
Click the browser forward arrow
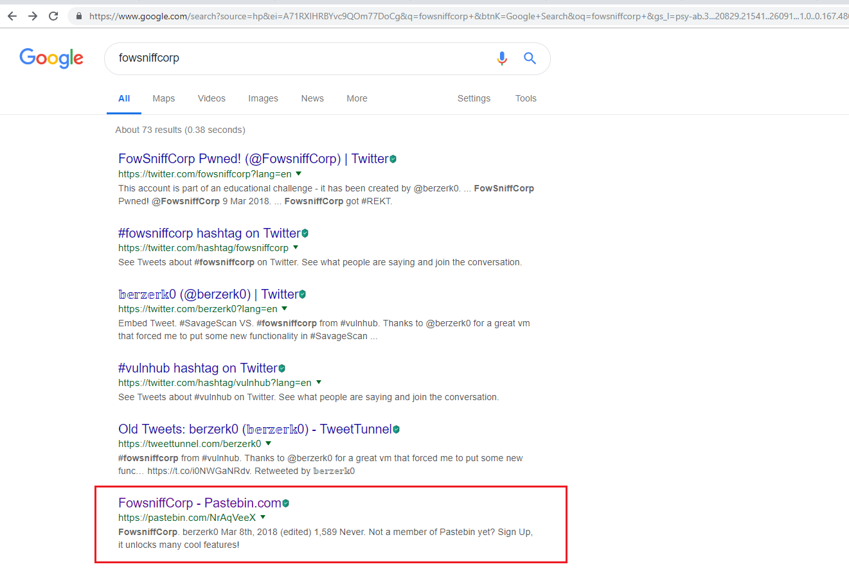pyautogui.click(x=33, y=16)
